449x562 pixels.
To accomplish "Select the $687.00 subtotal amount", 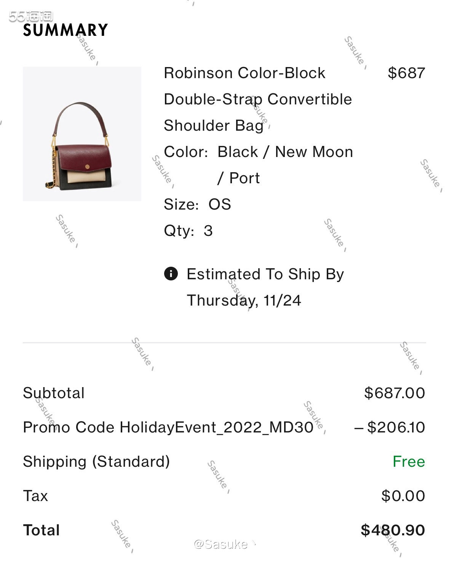I will tap(394, 393).
